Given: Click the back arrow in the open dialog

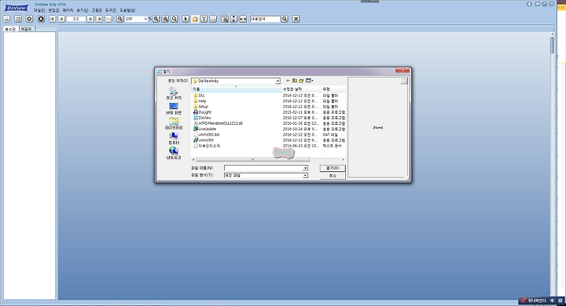Looking at the screenshot, I should point(288,81).
